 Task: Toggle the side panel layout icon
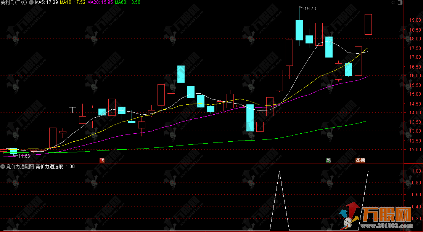pos(400,2)
